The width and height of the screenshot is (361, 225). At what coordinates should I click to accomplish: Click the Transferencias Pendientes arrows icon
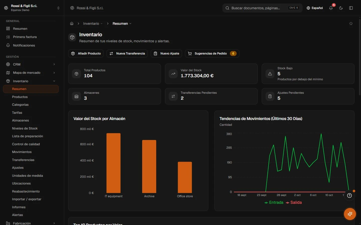point(173,96)
